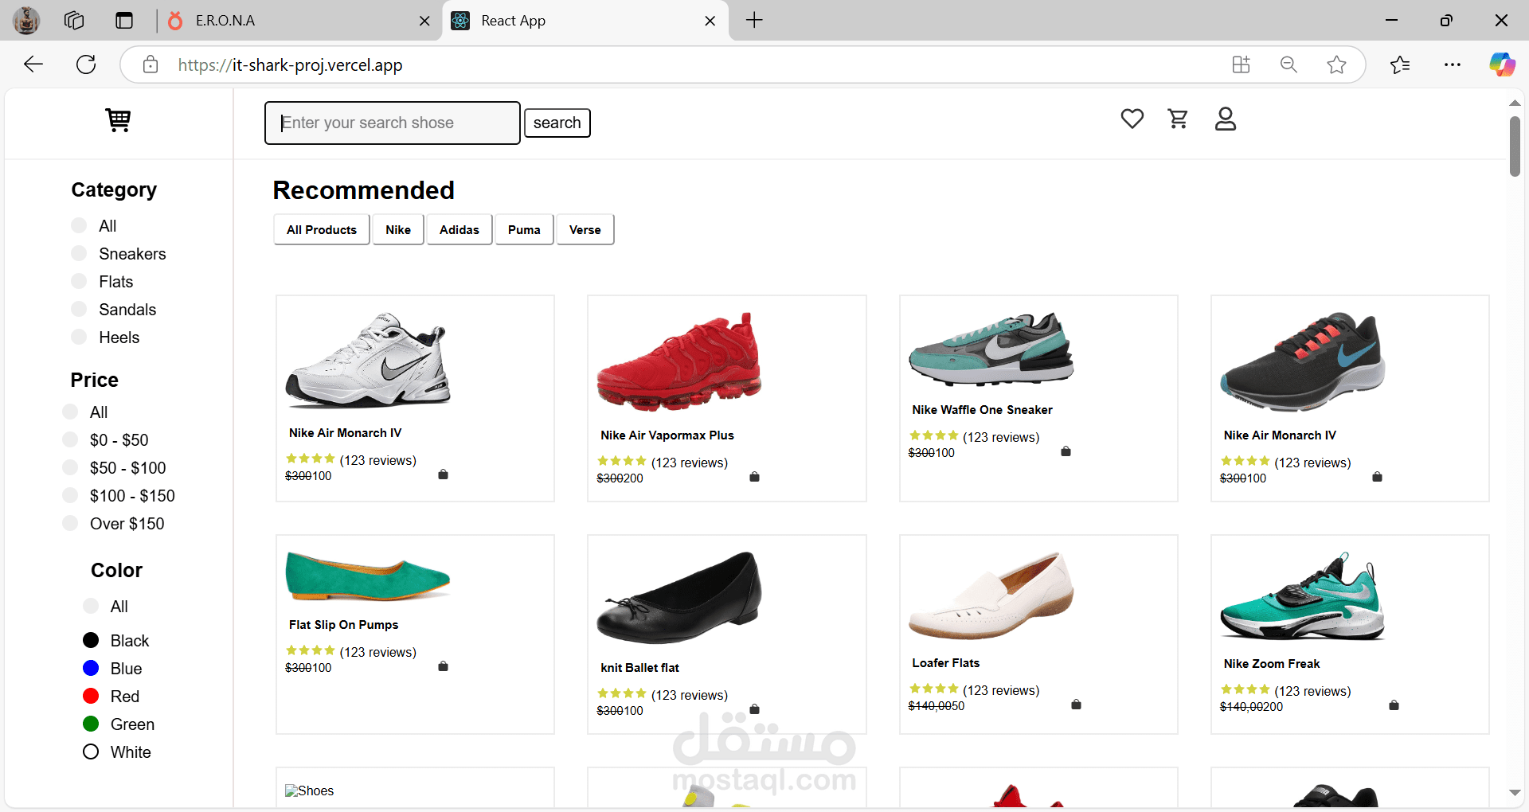Click the search button
Screen dimensions: 1529x812
[557, 123]
